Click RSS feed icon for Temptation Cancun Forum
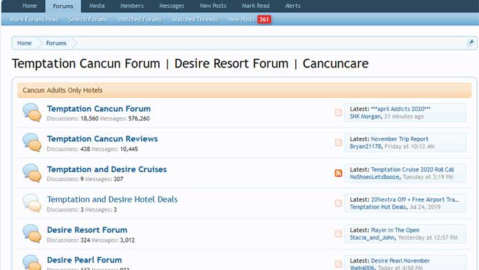479x270 pixels. tap(338, 112)
